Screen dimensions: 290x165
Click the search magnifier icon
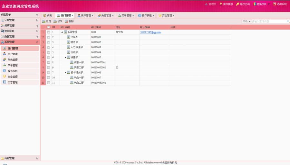coord(288,22)
